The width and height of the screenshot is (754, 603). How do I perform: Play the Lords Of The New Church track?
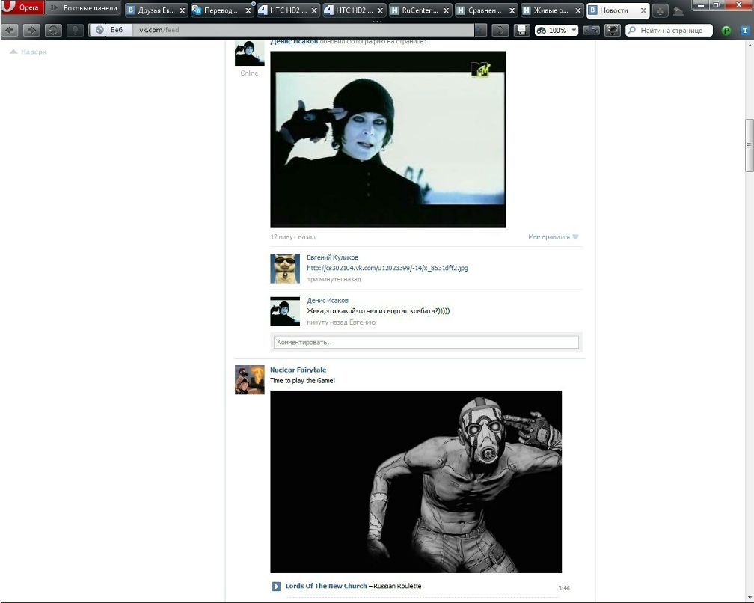[x=276, y=587]
